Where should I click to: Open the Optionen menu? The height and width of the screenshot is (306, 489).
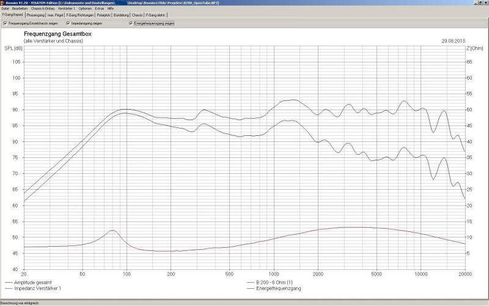[x=85, y=9]
